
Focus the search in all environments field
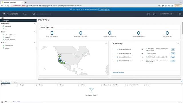pyautogui.click(x=43, y=14)
